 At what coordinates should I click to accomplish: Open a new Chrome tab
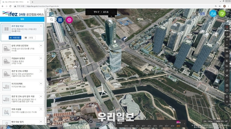coord(32,2)
